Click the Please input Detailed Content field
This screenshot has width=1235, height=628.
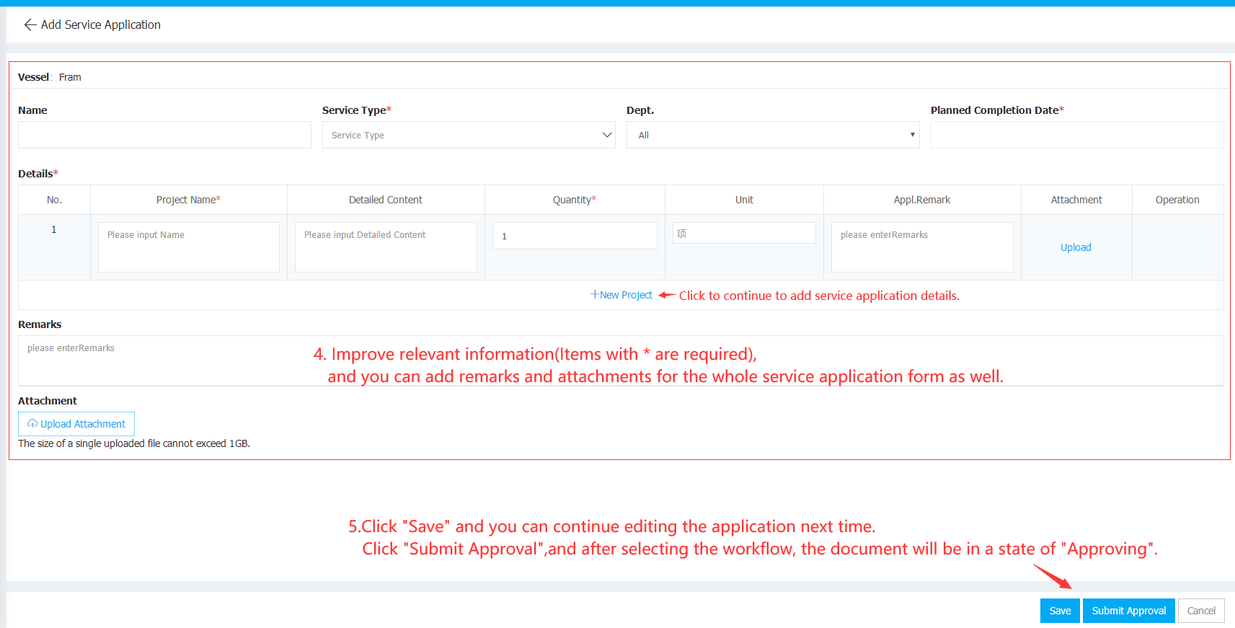pyautogui.click(x=386, y=247)
